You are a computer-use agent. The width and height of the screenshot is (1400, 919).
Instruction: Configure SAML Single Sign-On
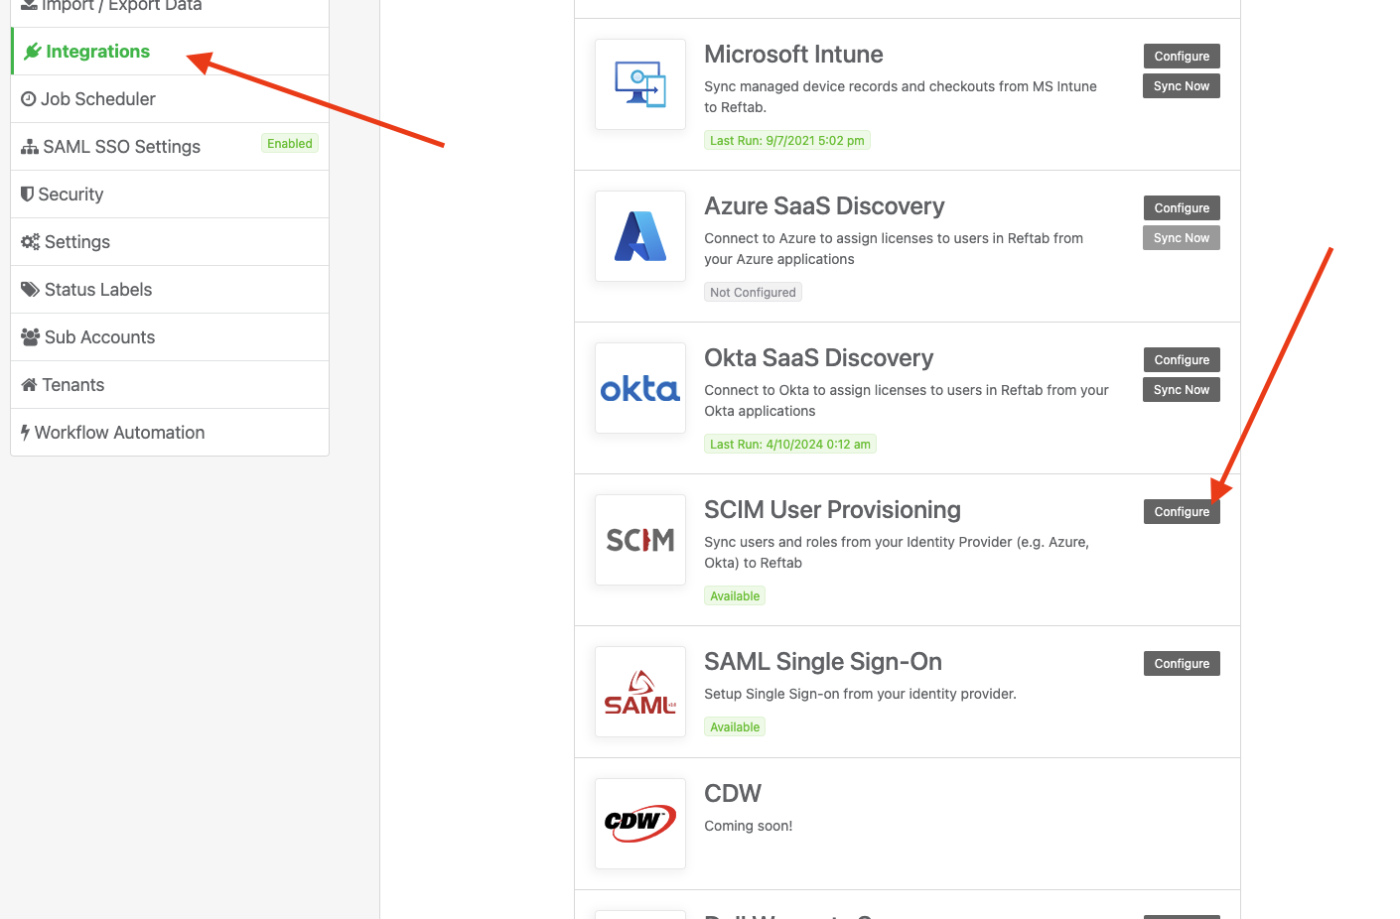[x=1181, y=663]
